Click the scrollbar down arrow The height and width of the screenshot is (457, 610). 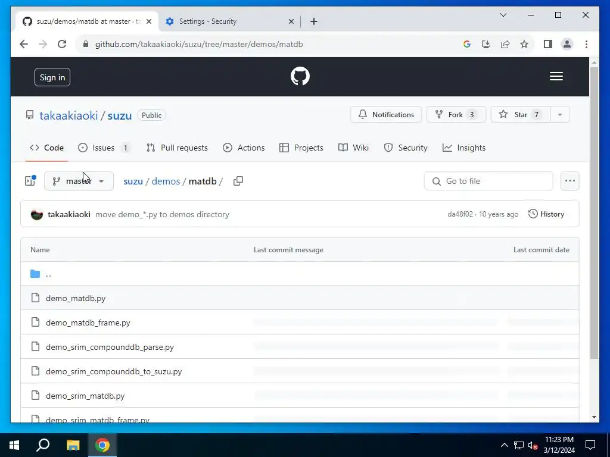point(594,417)
